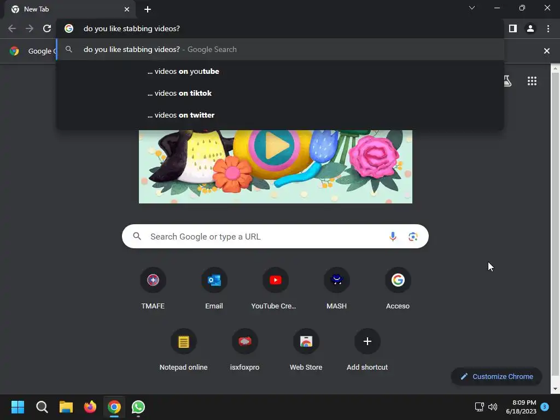Open a new tab with plus button
Screen dimensions: 560x420
148,9
